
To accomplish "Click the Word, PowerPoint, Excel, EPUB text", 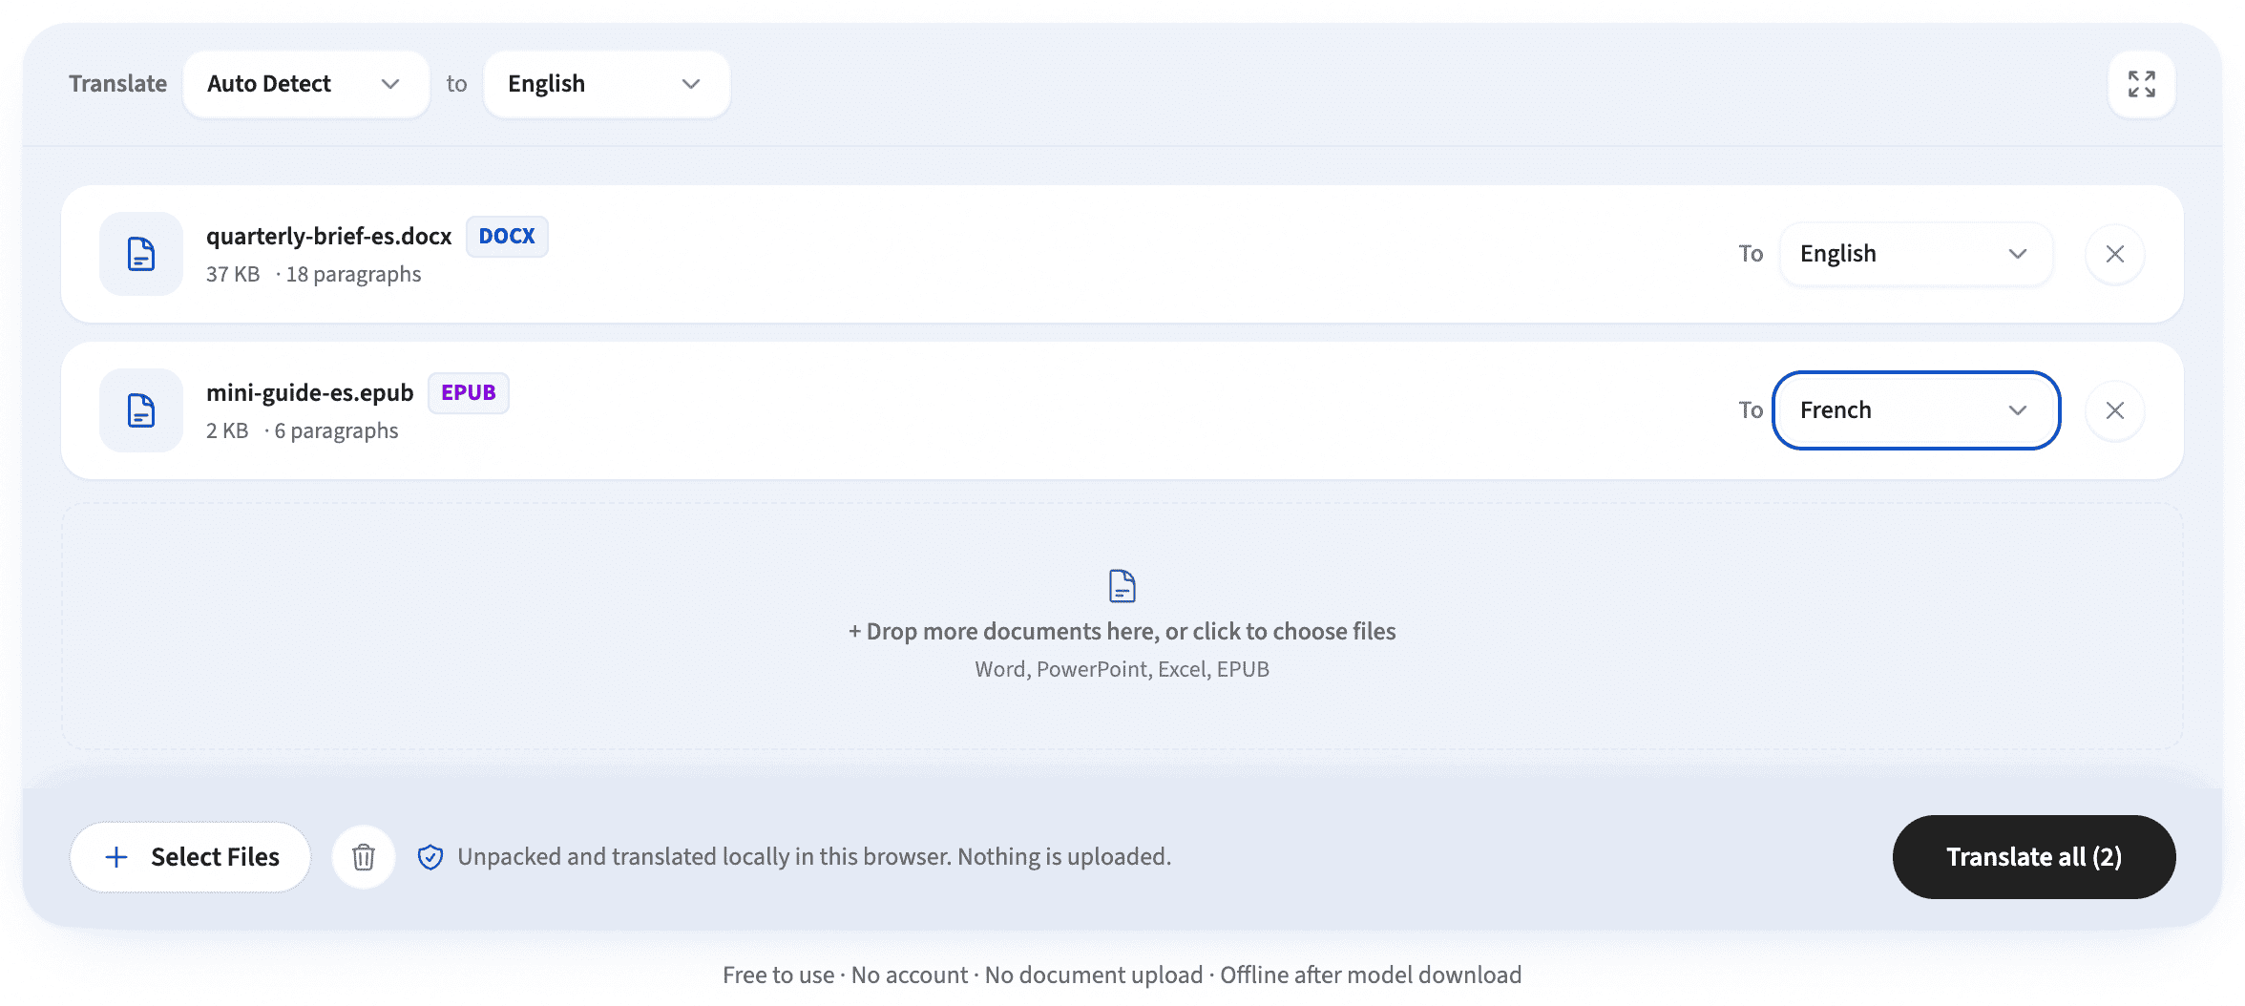I will [1122, 669].
